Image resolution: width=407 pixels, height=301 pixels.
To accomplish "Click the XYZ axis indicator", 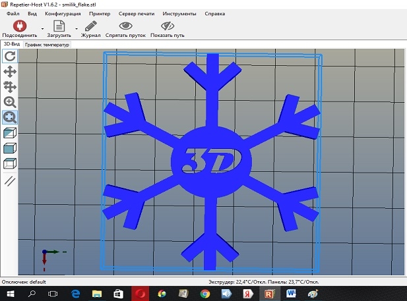I will pos(53,260).
